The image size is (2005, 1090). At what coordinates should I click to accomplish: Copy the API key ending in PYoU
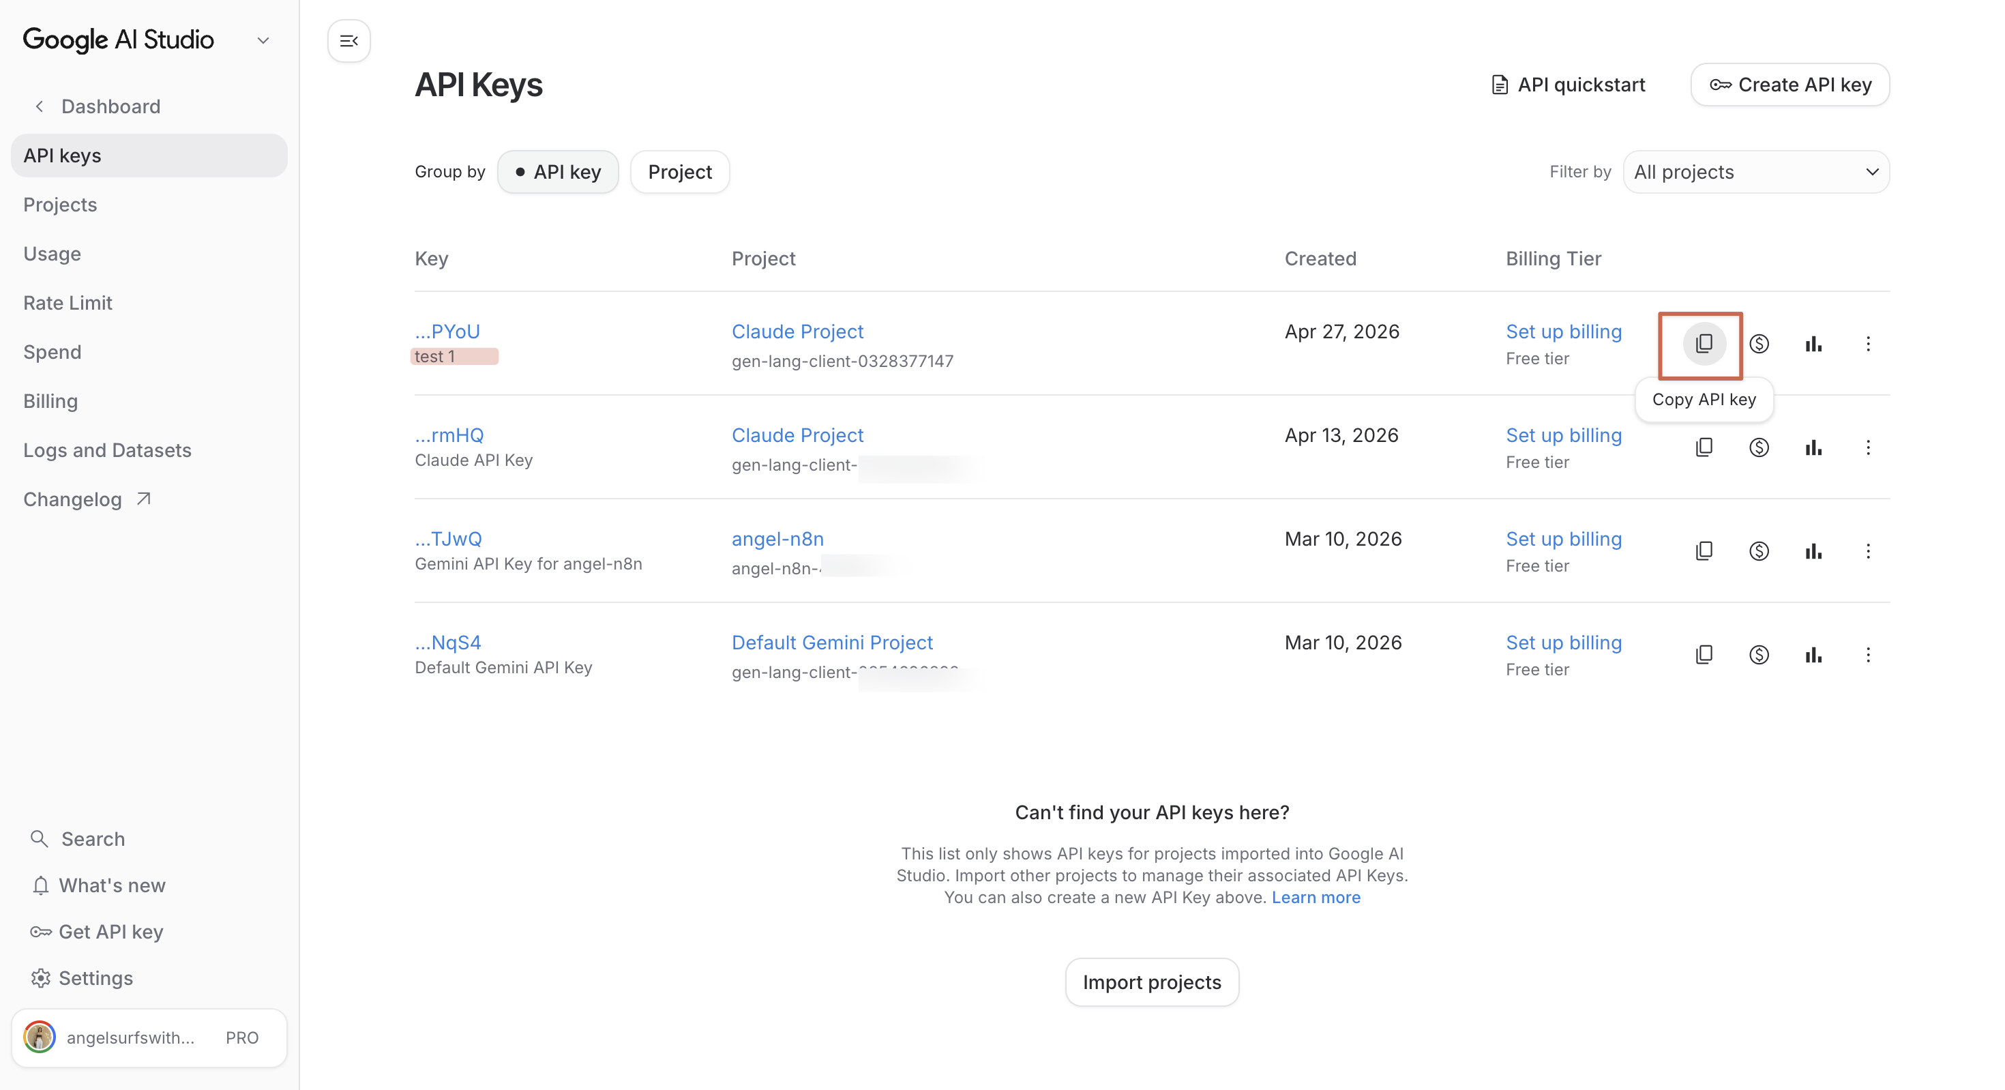1703,343
